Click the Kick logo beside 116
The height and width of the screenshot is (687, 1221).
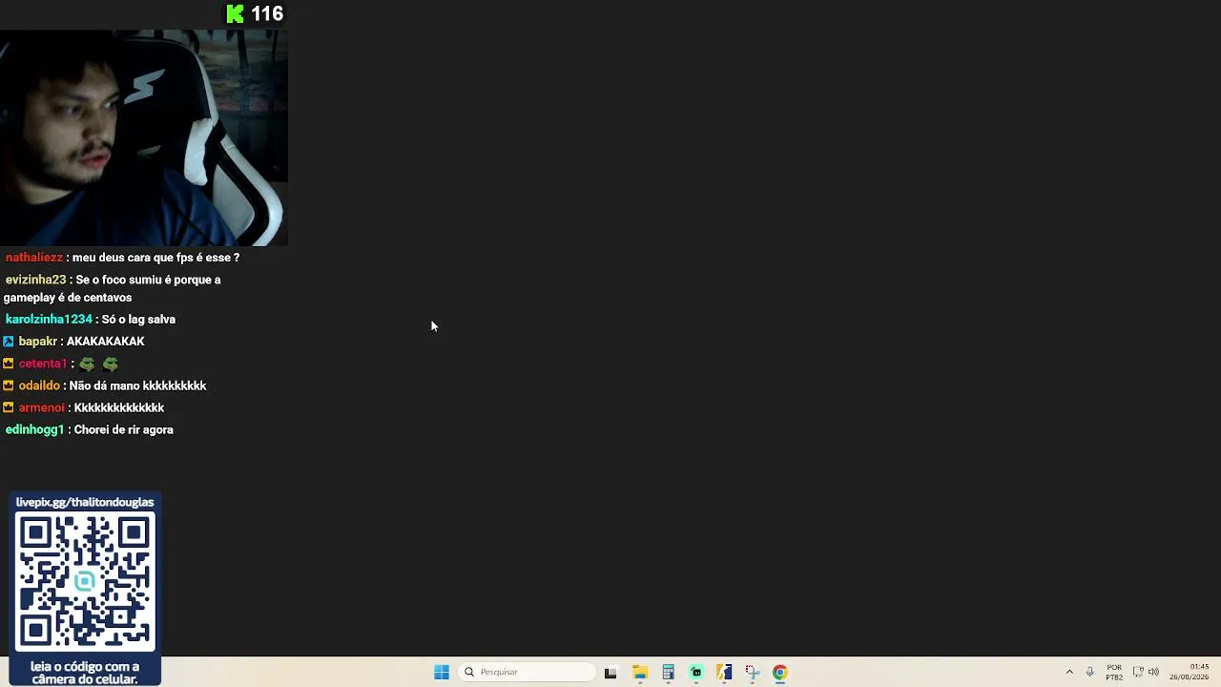point(235,13)
